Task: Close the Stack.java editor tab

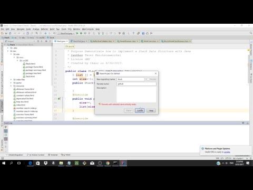Action: tap(67, 41)
